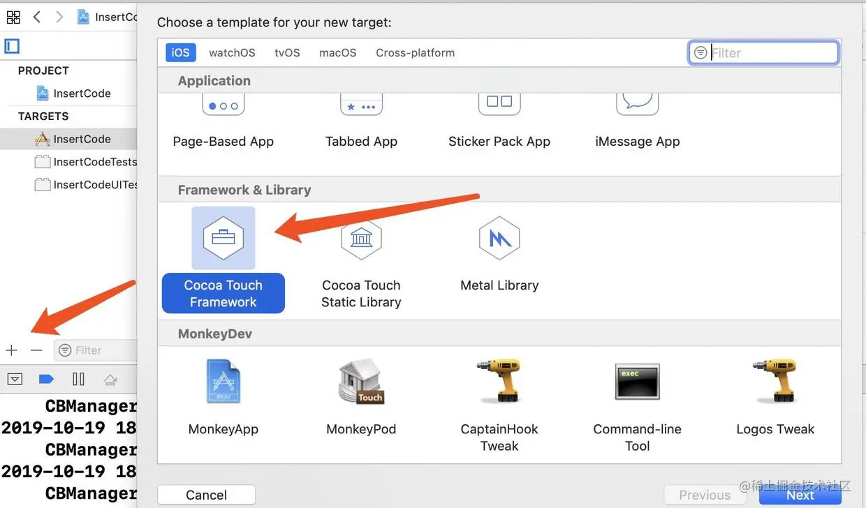Select the Cocoa Touch Static Library icon

point(361,238)
